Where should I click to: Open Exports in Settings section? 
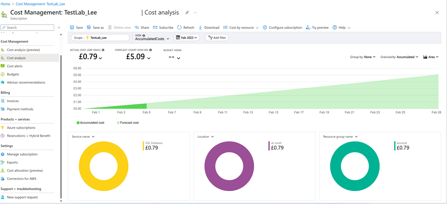pos(12,162)
